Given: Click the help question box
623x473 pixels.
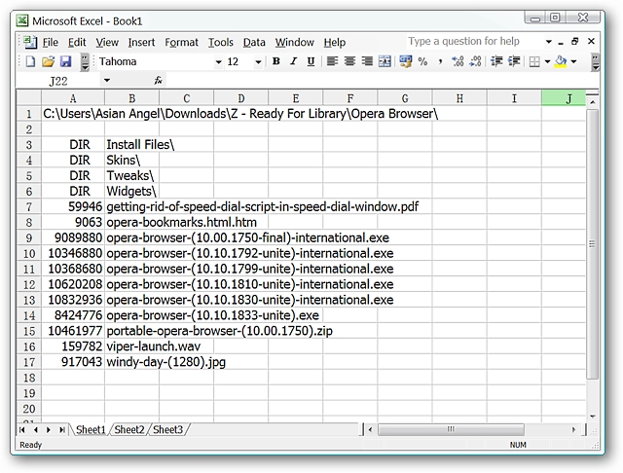Looking at the screenshot, I should [x=475, y=41].
